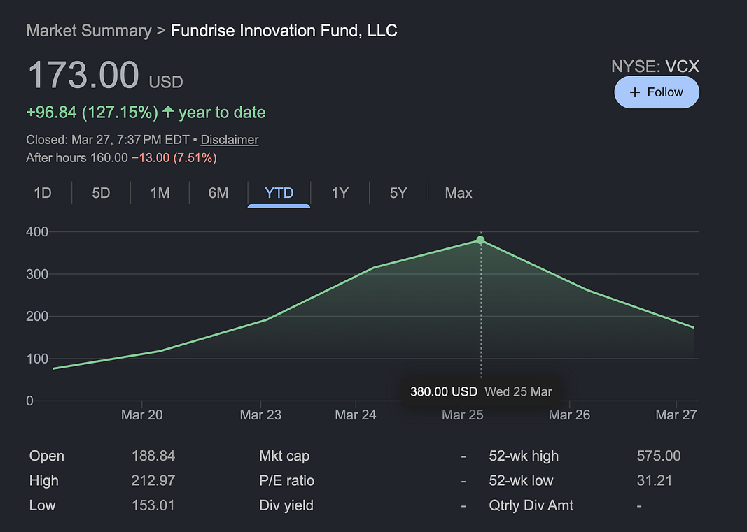The image size is (747, 532).
Task: Follow the VCX stock
Action: point(657,92)
